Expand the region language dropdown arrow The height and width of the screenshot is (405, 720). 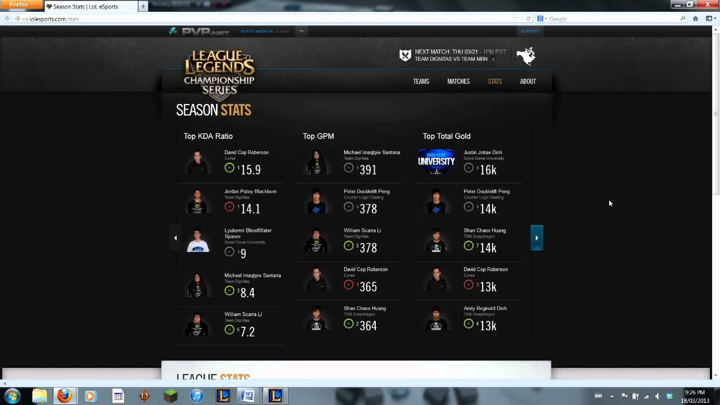(x=301, y=31)
